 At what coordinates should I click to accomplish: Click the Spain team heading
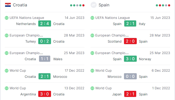104,5
